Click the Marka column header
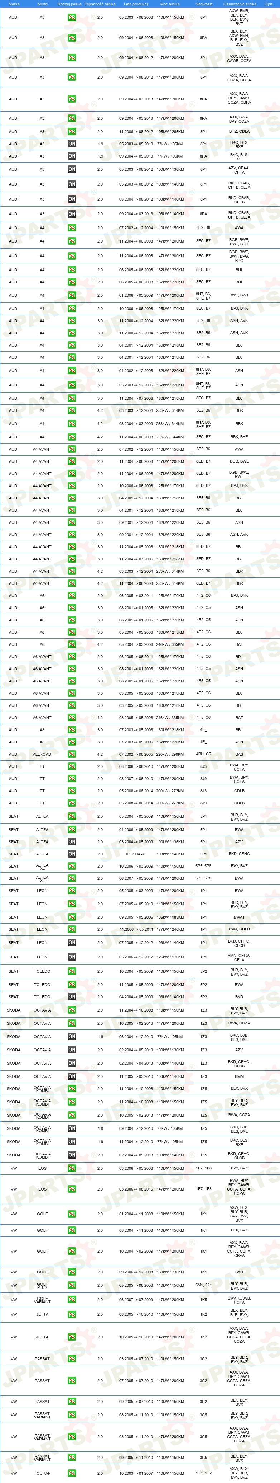The image size is (280, 1483). (14, 4)
